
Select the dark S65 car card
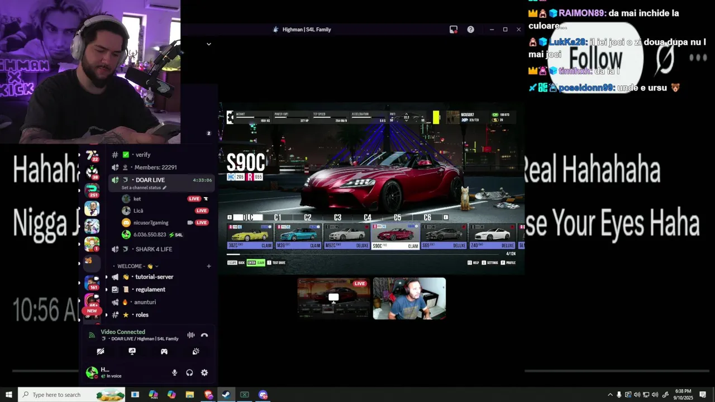coord(444,237)
